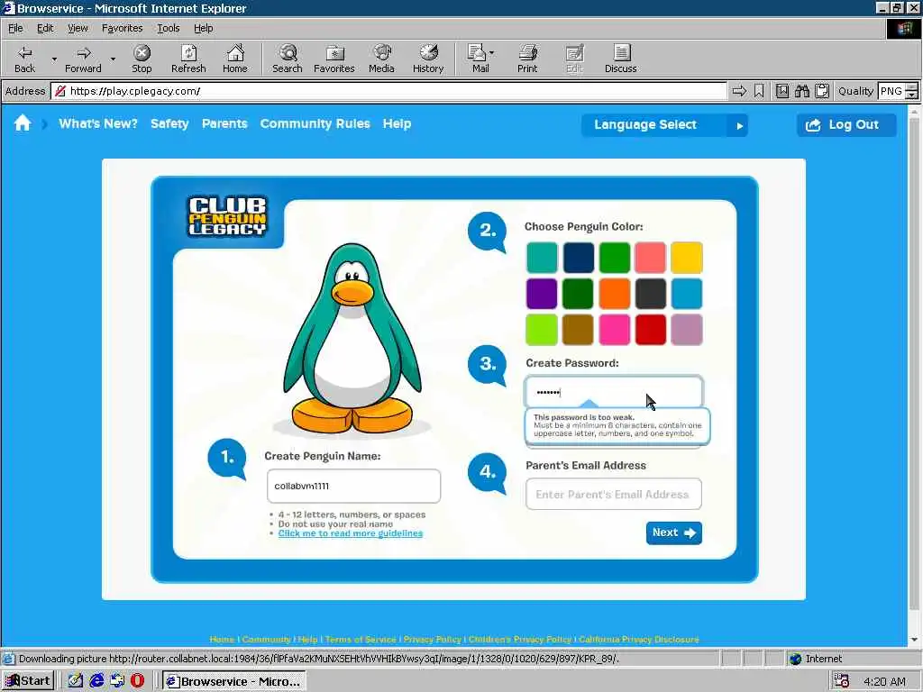Screen dimensions: 923x692
Task: Click the Parent's Email Address field
Action: click(613, 494)
